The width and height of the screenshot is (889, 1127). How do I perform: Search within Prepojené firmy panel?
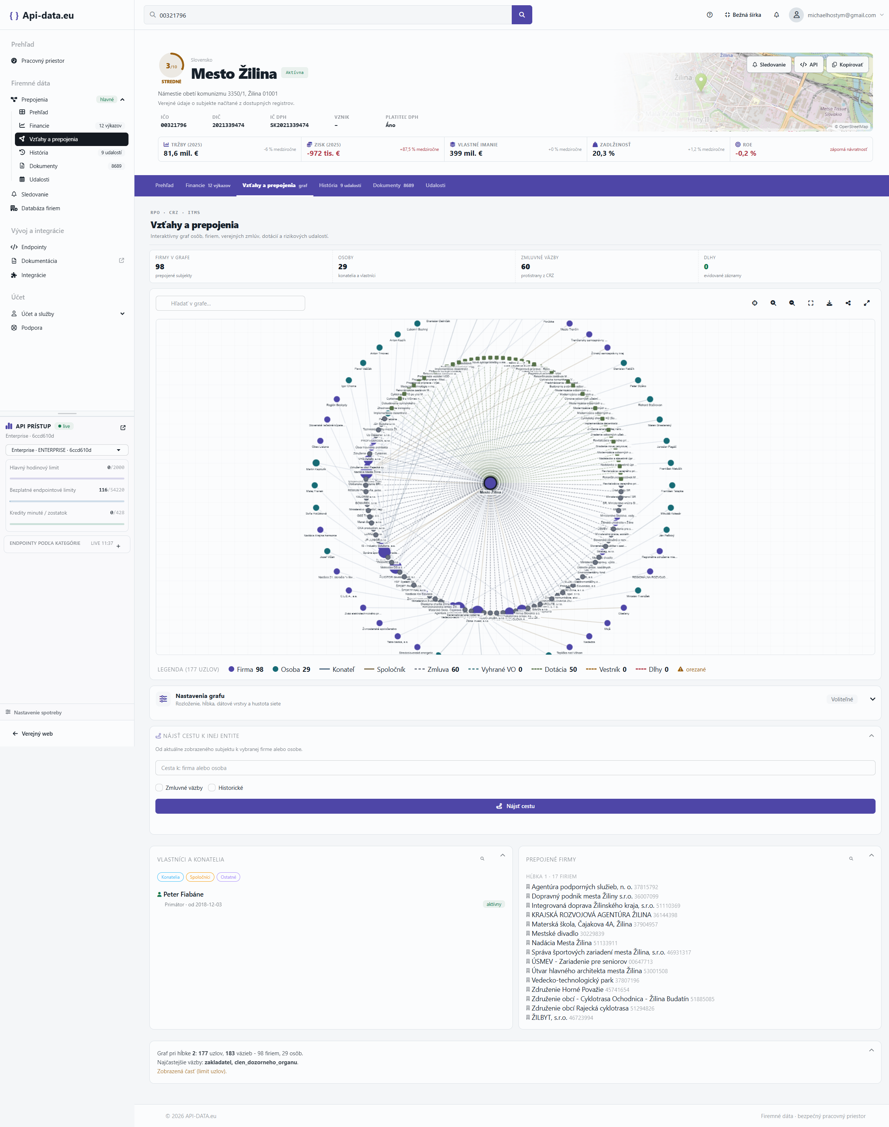coord(852,859)
